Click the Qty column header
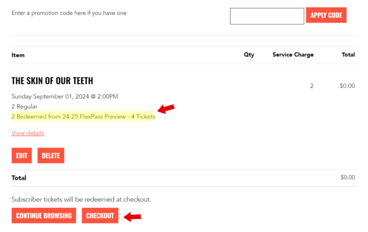The height and width of the screenshot is (232, 368). coord(249,55)
